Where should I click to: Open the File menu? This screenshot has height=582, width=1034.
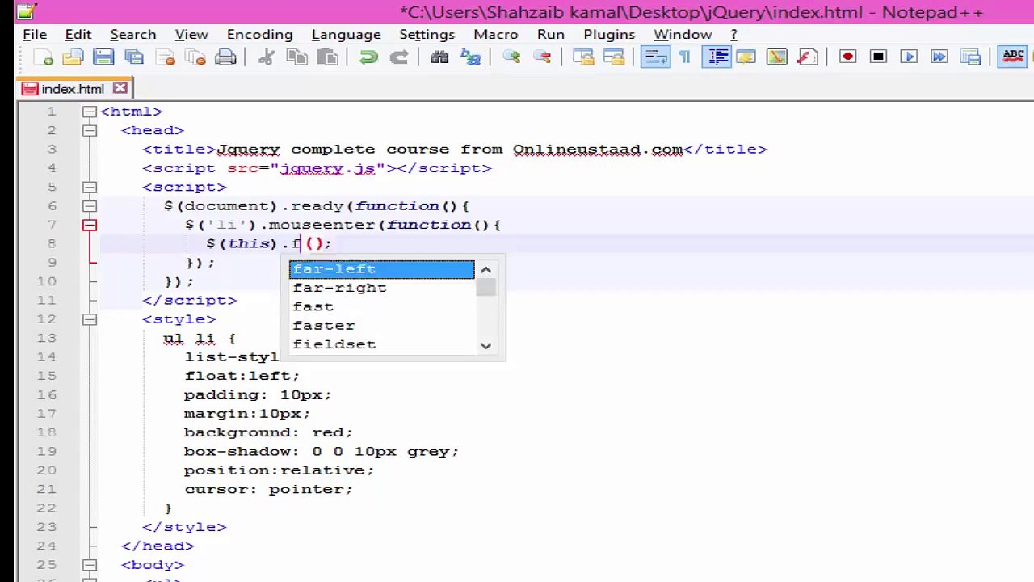[35, 34]
